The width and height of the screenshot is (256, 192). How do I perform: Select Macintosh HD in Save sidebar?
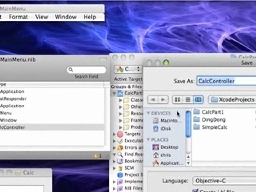[167, 121]
